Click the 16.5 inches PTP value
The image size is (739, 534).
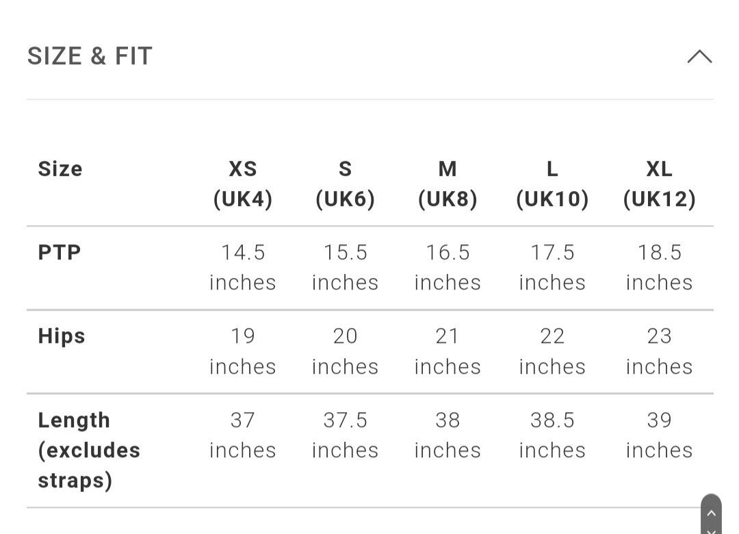[x=448, y=267]
